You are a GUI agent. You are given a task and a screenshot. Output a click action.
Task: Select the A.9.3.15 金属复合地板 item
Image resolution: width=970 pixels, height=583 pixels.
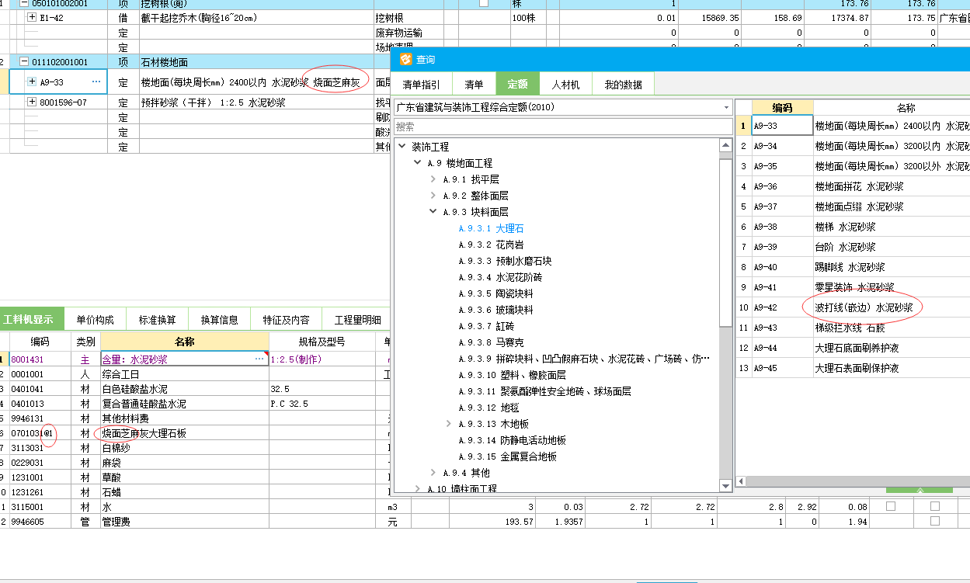coord(507,456)
